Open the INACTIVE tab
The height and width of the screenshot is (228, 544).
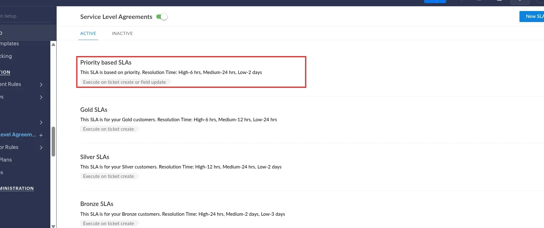(x=122, y=33)
